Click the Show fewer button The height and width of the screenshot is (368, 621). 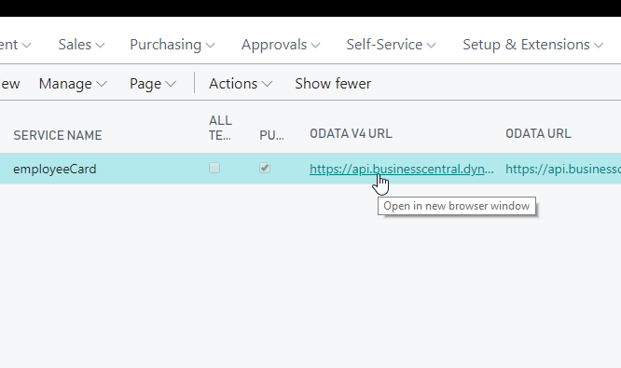point(333,84)
